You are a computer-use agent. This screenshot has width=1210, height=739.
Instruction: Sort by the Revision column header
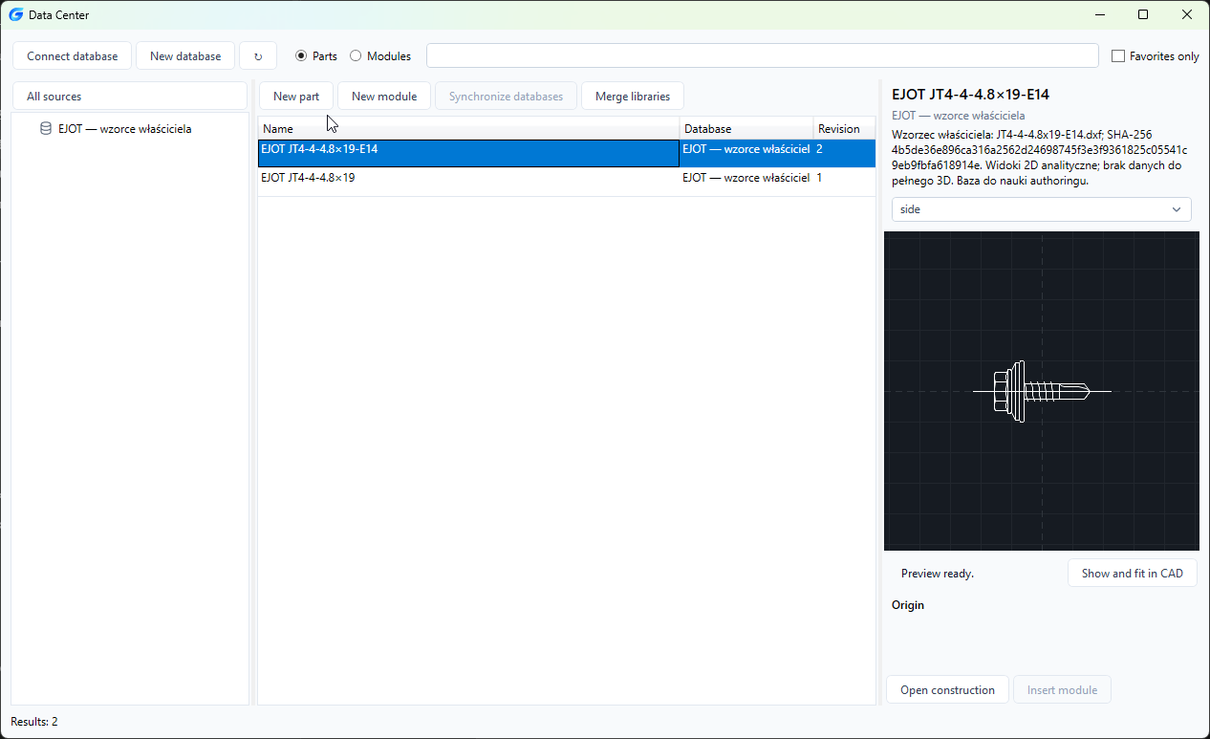coord(844,129)
